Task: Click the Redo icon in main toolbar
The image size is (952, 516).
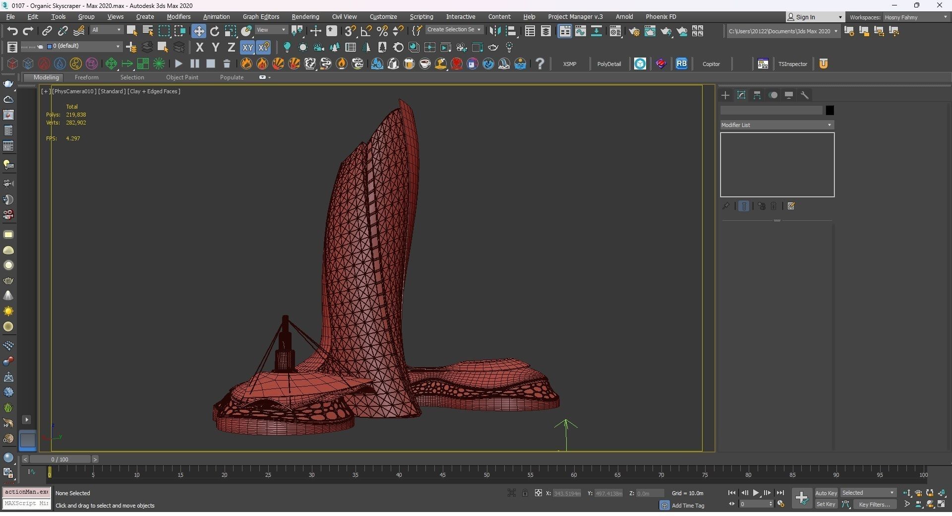Action: click(28, 31)
